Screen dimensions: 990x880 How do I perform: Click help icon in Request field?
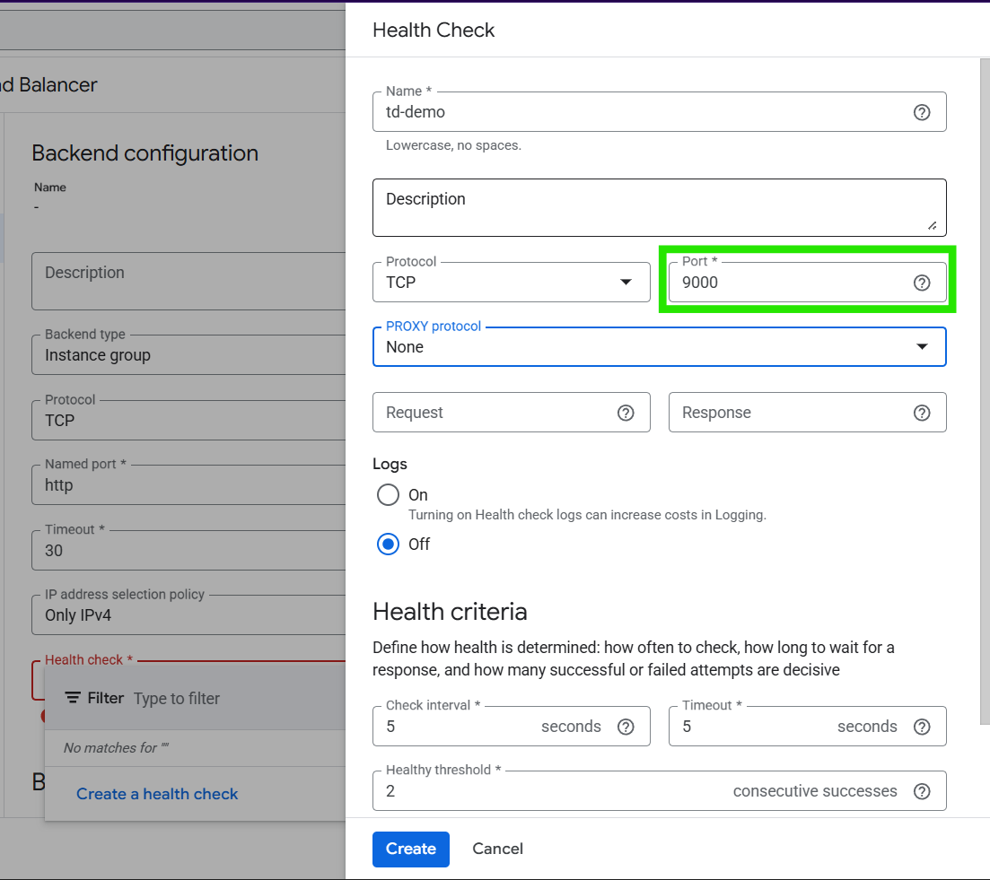coord(626,413)
